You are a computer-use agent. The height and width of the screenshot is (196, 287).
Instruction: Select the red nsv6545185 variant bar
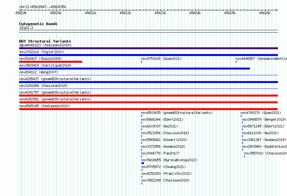coord(148,109)
